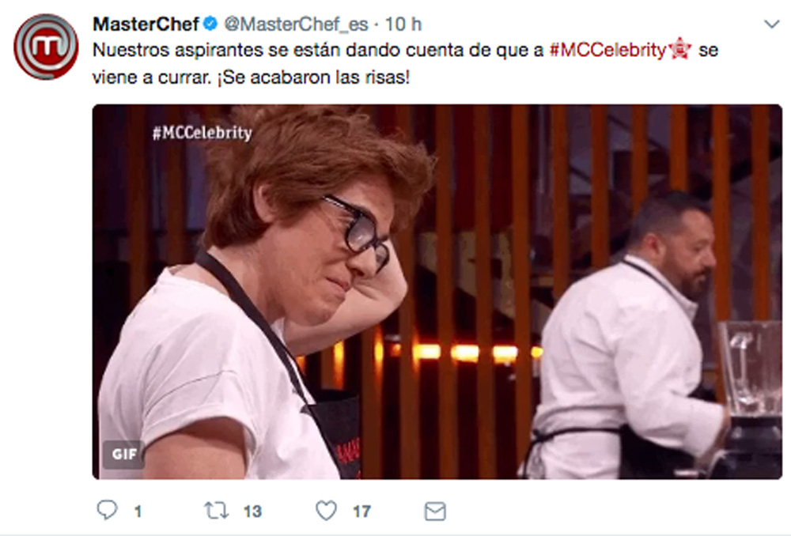The width and height of the screenshot is (791, 536).
Task: Click the tweet text 'Se acabaron las risas'
Action: [316, 77]
